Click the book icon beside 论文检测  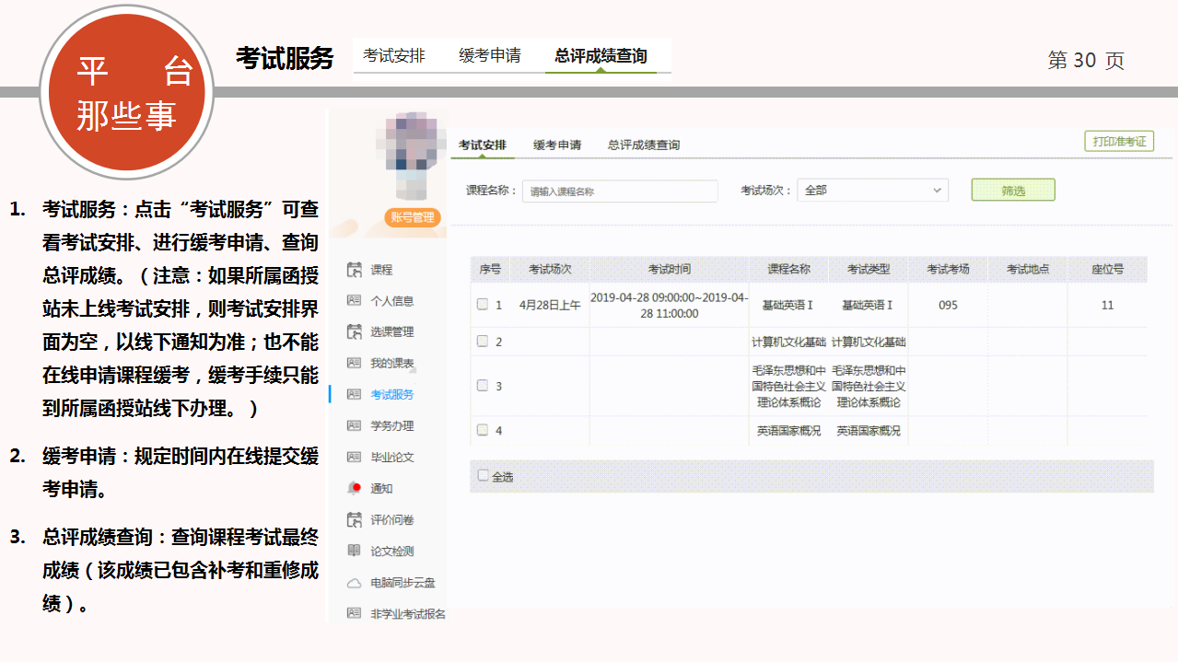point(354,551)
